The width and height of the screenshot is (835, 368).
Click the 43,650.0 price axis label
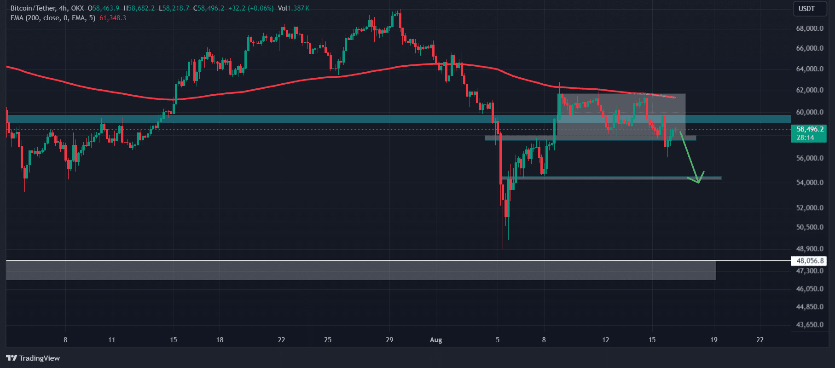[810, 325]
